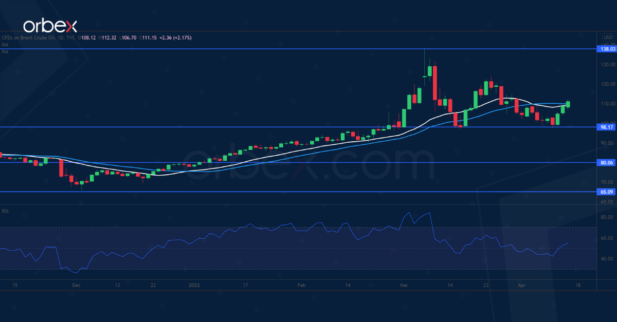Viewport: 617px width, 322px height.
Task: Click the Apr label on time axis
Action: pyautogui.click(x=521, y=285)
